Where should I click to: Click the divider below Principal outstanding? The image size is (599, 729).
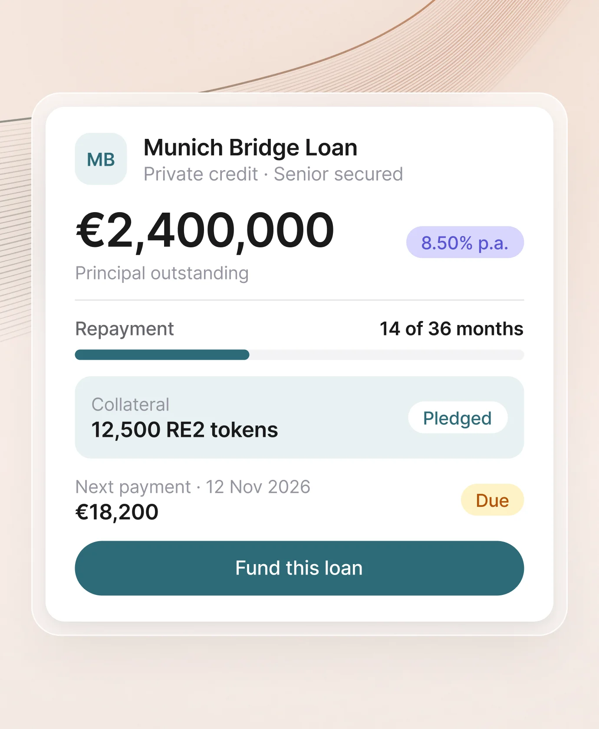299,300
